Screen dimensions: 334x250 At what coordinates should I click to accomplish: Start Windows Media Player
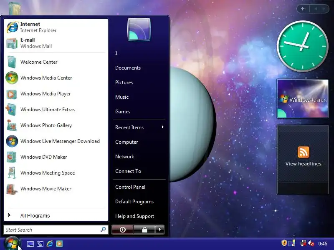tap(56, 94)
